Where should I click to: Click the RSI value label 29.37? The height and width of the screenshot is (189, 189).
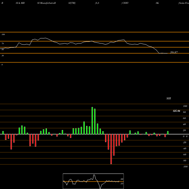[x=174, y=52]
